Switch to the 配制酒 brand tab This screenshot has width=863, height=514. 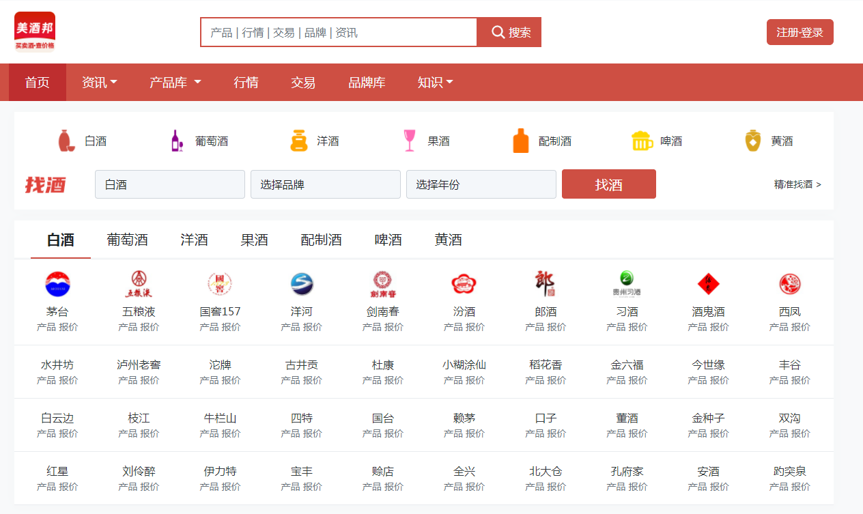tap(322, 240)
